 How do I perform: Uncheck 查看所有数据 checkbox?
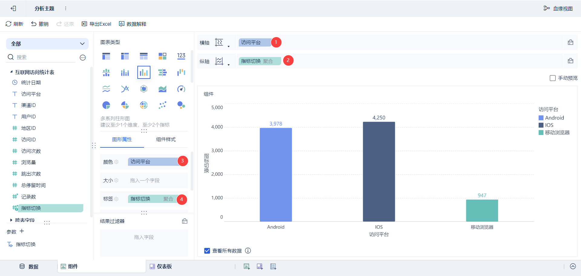(x=207, y=251)
